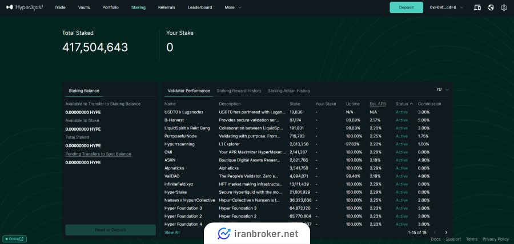Select the CMI validator
This screenshot has width=514, height=244.
168,152
